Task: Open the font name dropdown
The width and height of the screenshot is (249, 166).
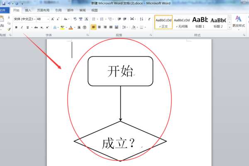Action: click(x=34, y=19)
